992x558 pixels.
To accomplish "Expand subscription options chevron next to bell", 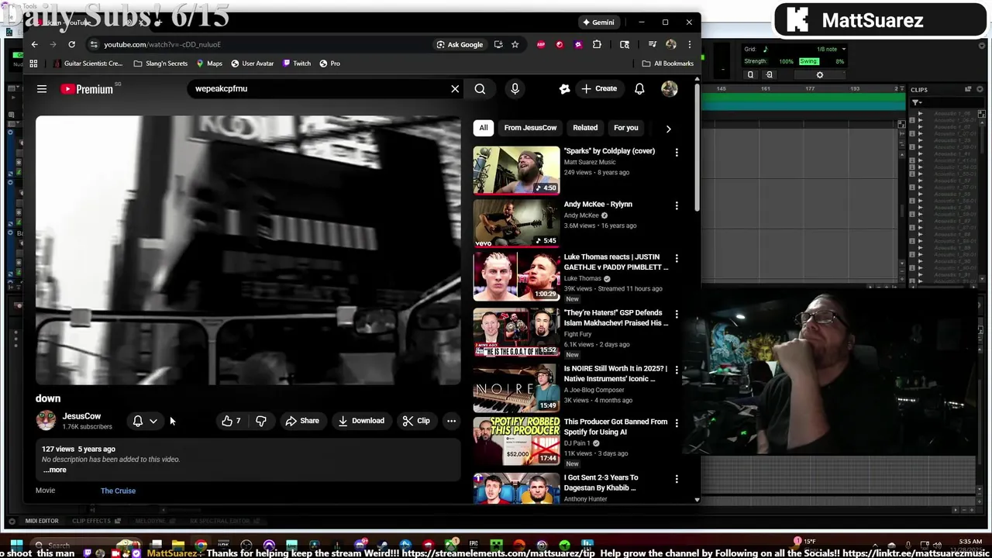I will (153, 421).
